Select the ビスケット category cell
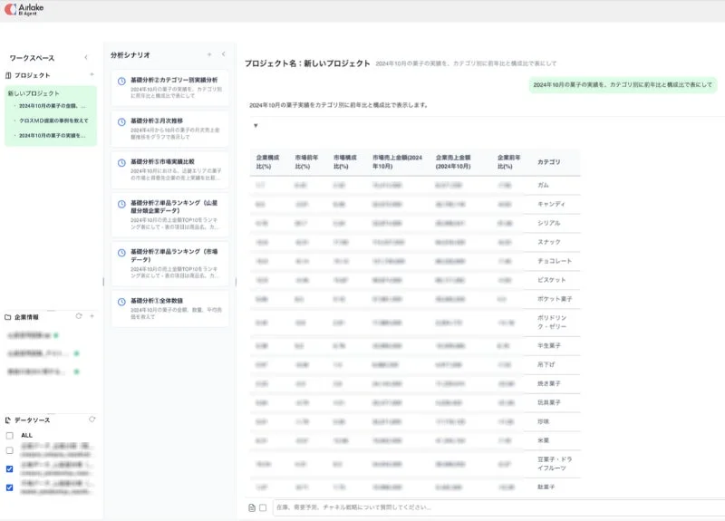The image size is (725, 521). (552, 280)
